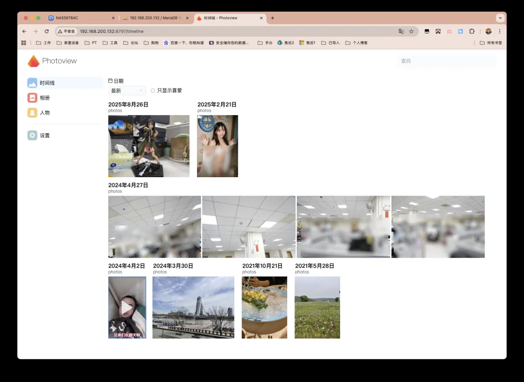Click the 查找 search input field
This screenshot has width=524, height=382.
point(446,61)
